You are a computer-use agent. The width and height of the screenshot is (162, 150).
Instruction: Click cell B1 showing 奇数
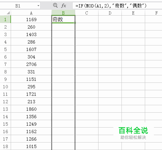63,19
